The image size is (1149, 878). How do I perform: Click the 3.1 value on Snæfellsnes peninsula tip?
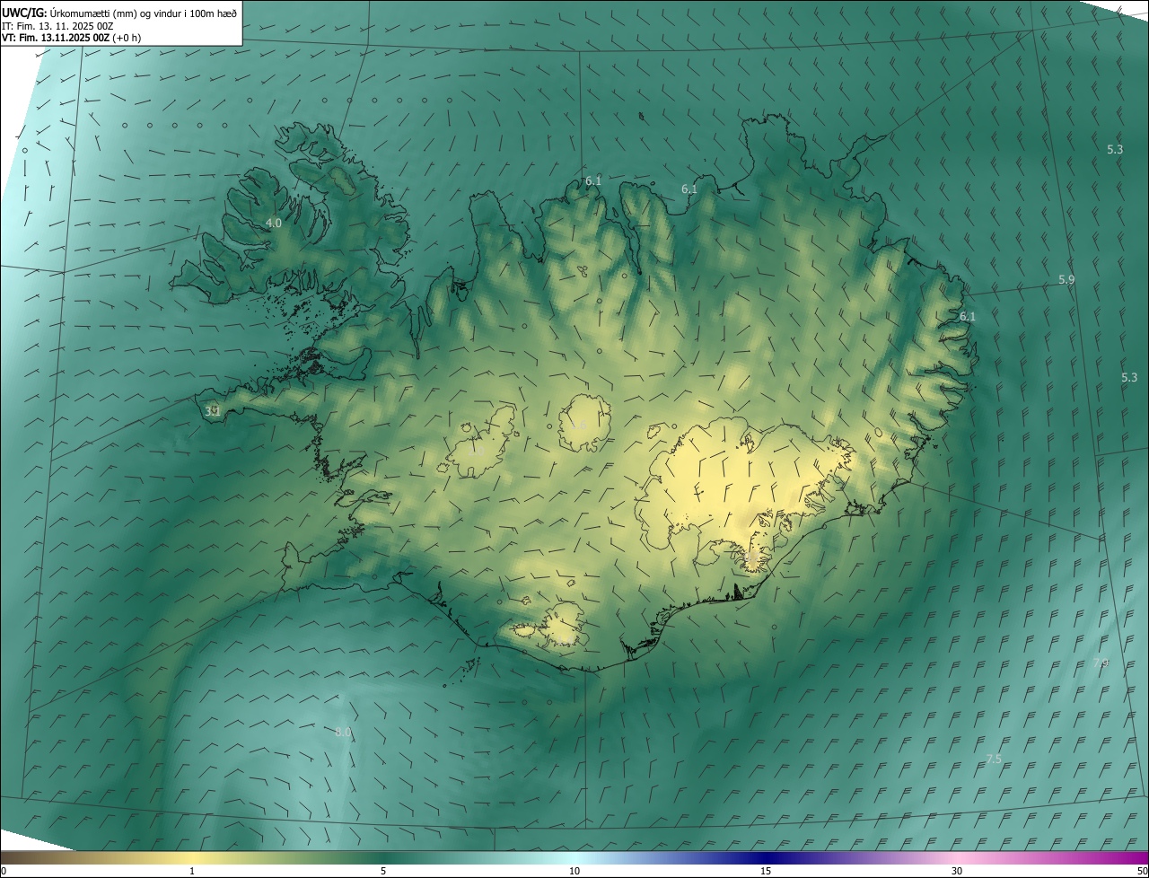pyautogui.click(x=213, y=411)
